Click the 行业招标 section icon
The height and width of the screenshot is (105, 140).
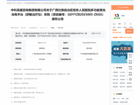pyautogui.click(x=114, y=94)
